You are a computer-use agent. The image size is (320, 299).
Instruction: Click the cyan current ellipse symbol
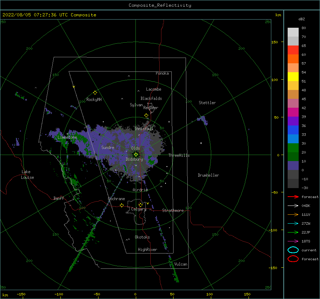(293, 250)
